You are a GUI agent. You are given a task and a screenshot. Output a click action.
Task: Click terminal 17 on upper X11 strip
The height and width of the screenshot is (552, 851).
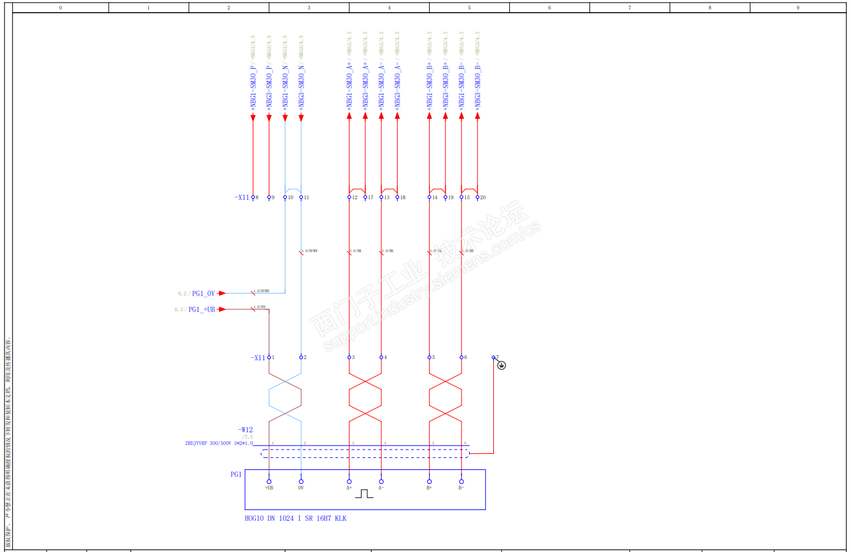[365, 197]
